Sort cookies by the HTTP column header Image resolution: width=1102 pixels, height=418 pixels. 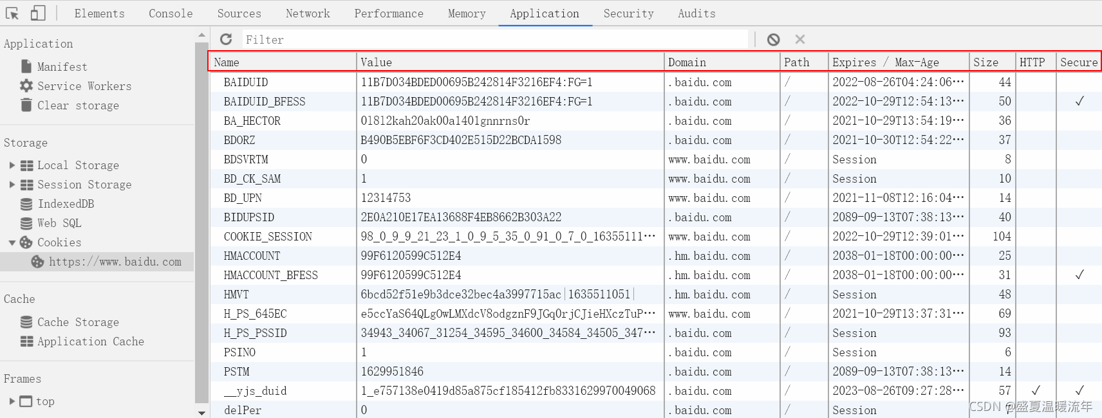coord(1036,62)
